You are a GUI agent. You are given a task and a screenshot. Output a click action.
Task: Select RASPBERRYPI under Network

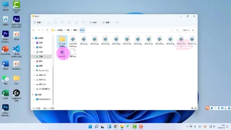(43, 99)
